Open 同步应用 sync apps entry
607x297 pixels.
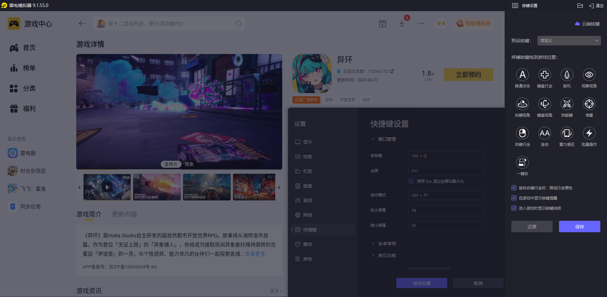point(24,206)
